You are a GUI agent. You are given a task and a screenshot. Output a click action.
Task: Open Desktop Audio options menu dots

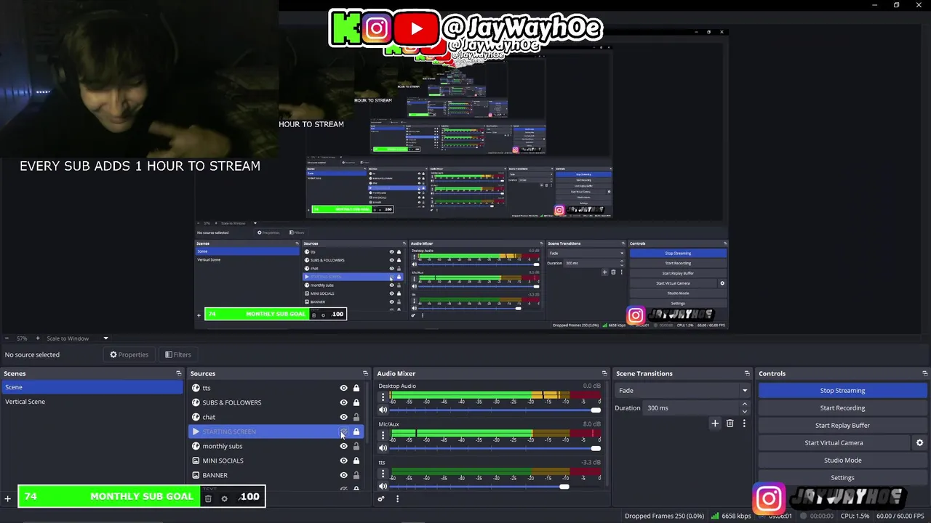pyautogui.click(x=383, y=397)
